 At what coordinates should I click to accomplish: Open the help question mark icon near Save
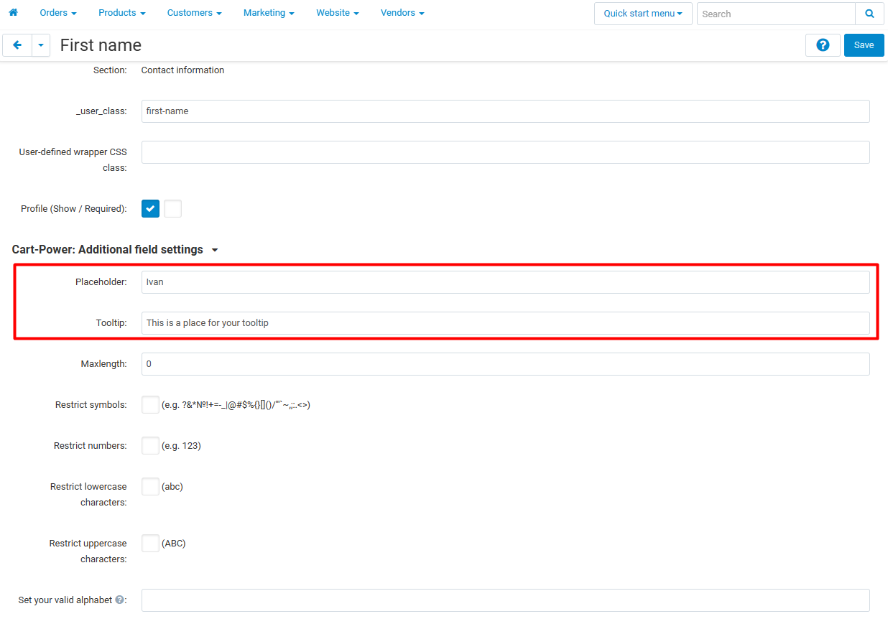point(822,45)
